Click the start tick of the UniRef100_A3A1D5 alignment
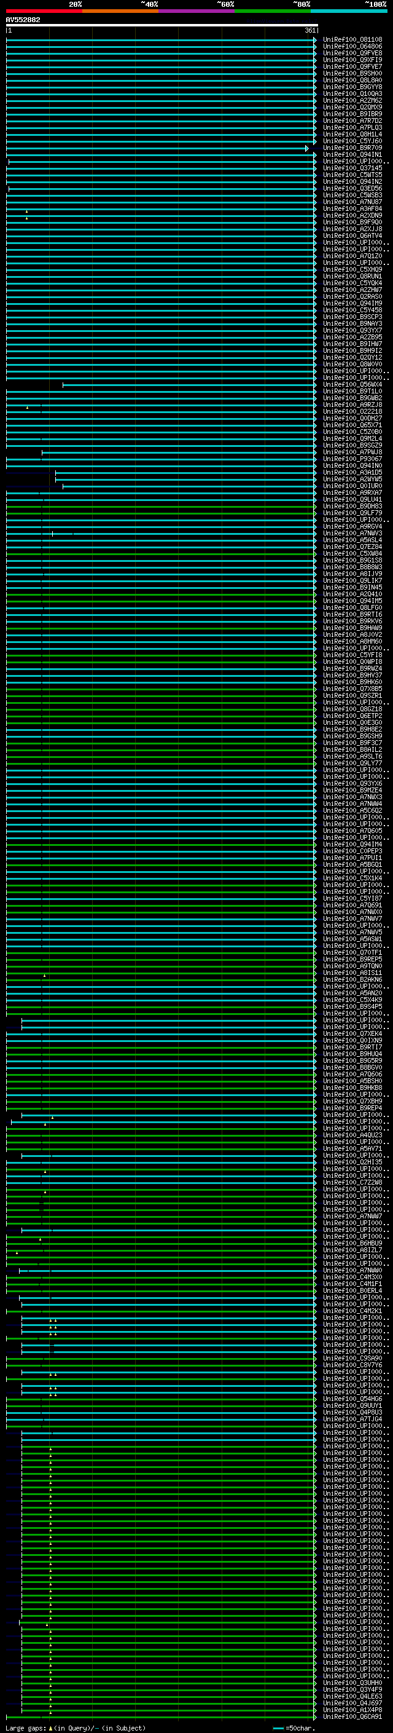The width and height of the screenshot is (393, 1733). click(x=56, y=473)
